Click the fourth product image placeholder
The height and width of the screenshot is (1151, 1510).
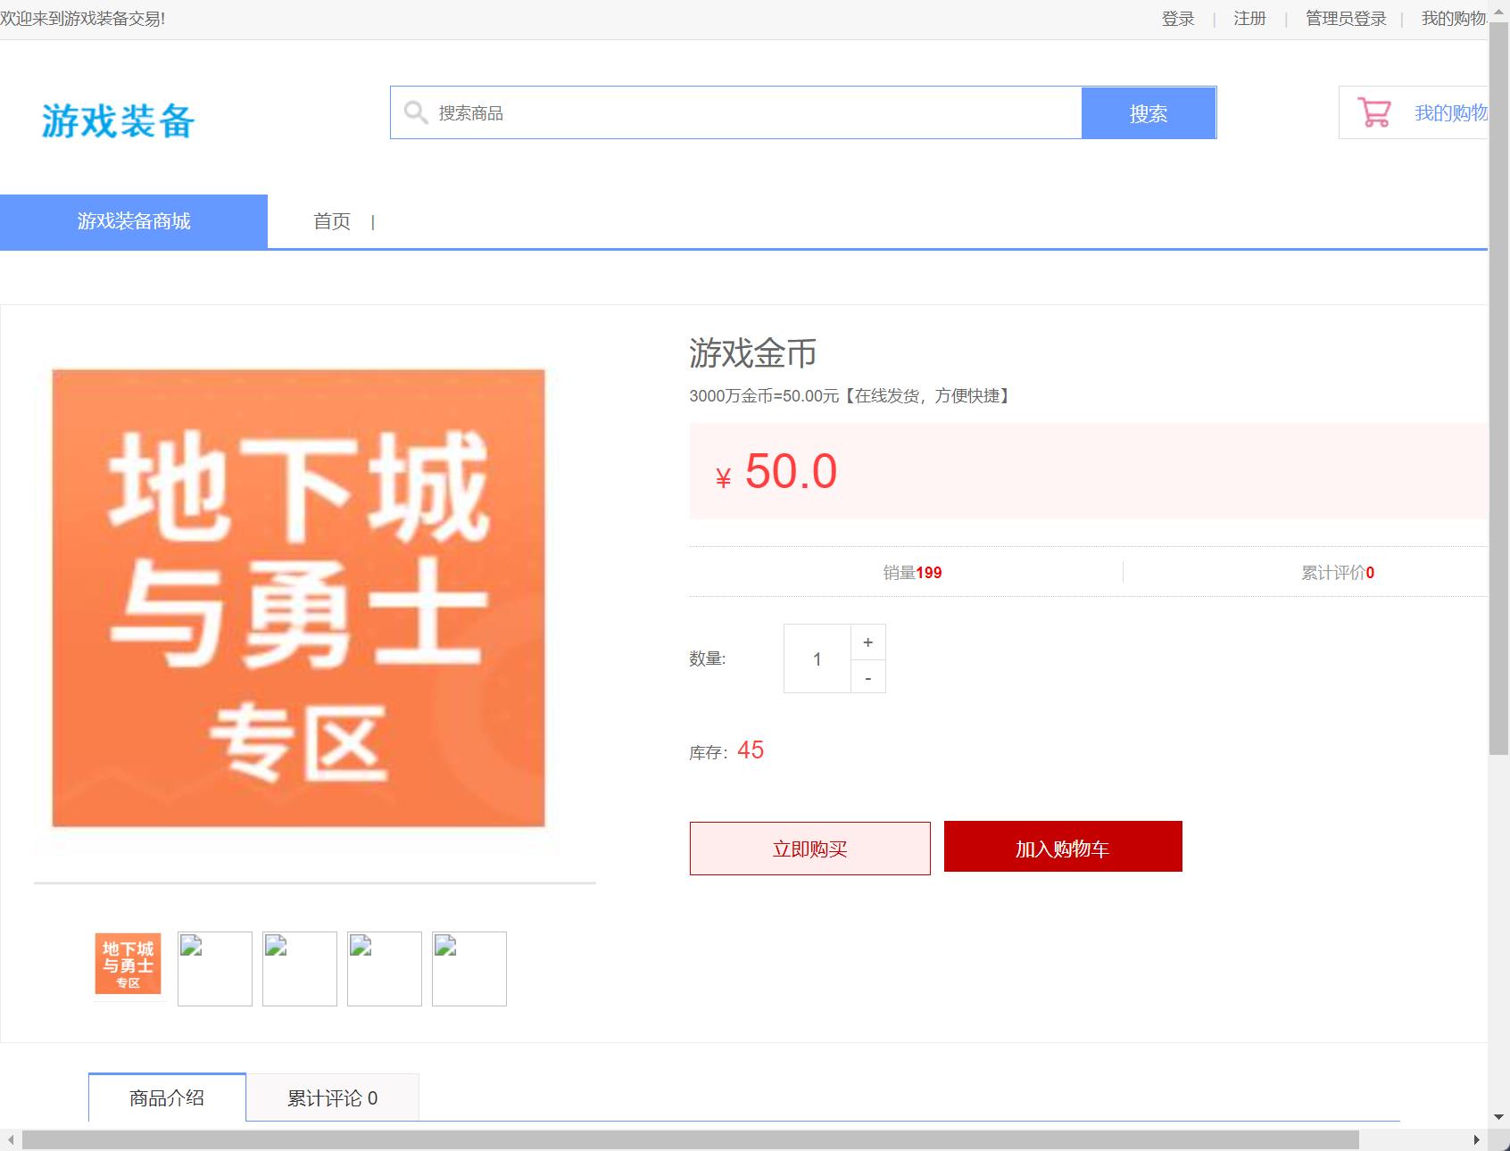(384, 969)
